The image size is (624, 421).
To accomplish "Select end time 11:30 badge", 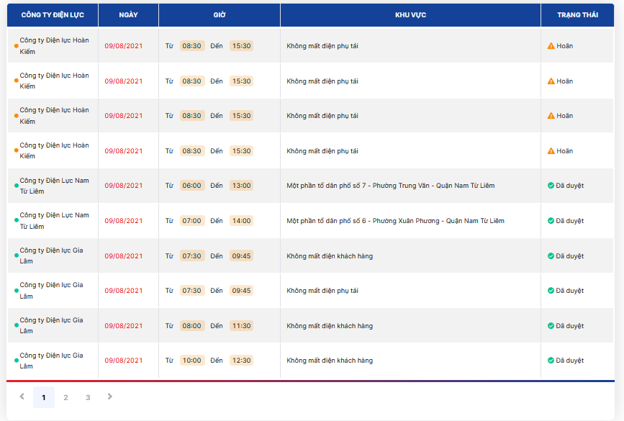I will point(242,326).
